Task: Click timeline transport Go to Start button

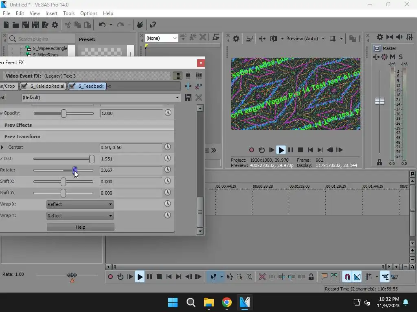Action: point(169,277)
